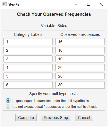Click first row observed frequency 16 field

point(80,42)
